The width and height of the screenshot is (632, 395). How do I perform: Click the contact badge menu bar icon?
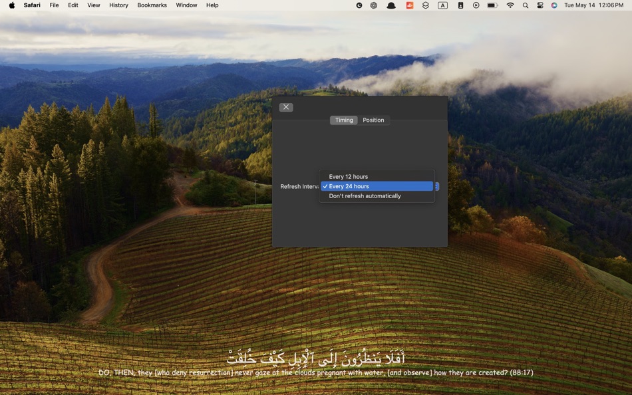pos(460,5)
